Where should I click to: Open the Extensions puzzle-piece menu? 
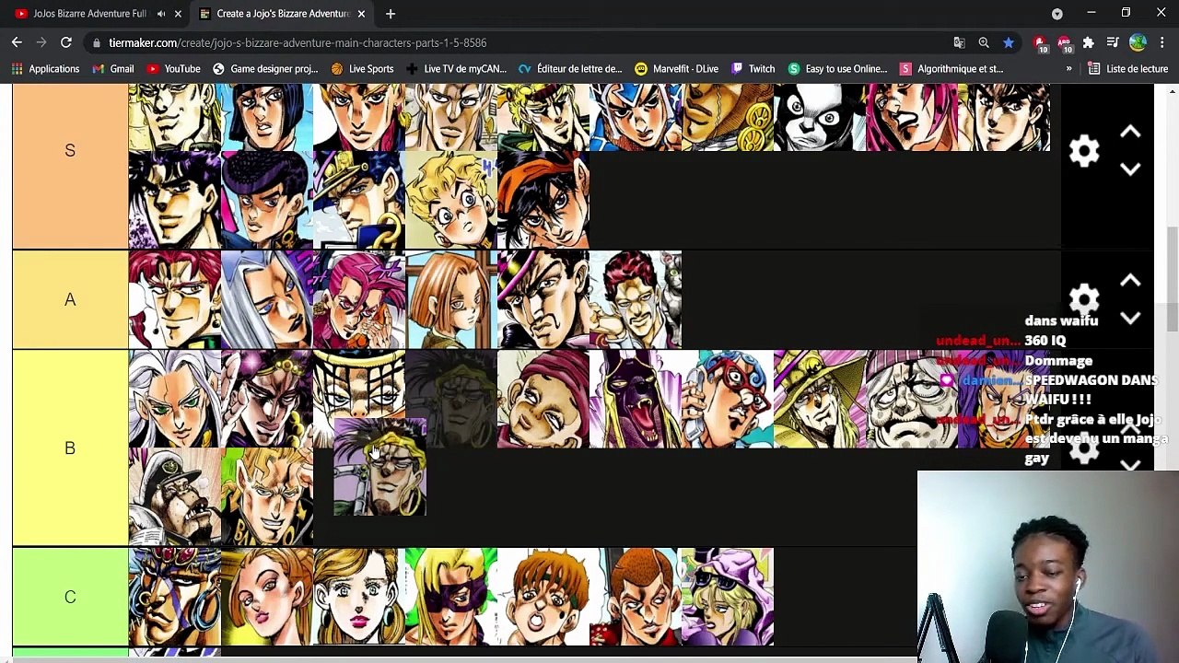point(1088,42)
